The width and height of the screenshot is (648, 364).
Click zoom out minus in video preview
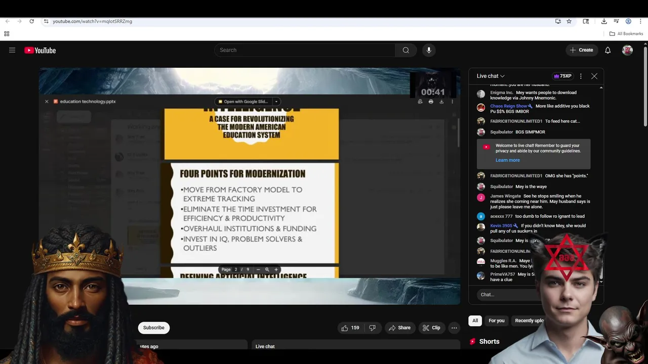coord(258,269)
